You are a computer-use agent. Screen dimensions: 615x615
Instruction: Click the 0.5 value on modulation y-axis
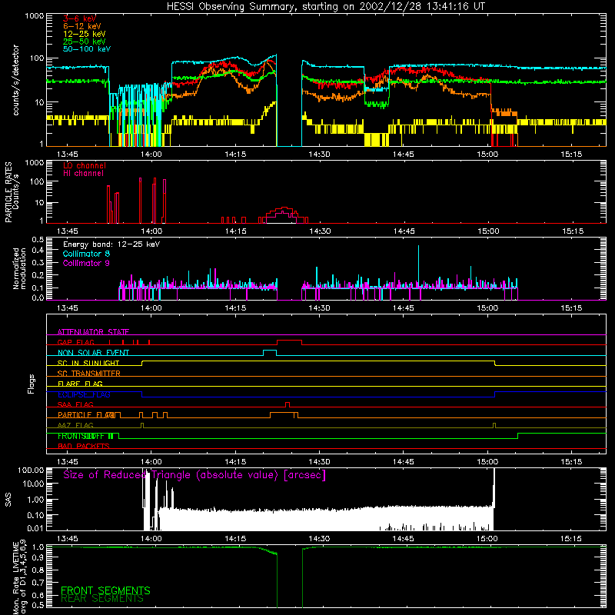(38, 239)
